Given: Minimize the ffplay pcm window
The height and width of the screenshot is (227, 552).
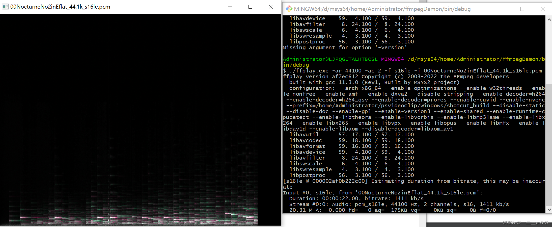Looking at the screenshot, I should [x=230, y=7].
